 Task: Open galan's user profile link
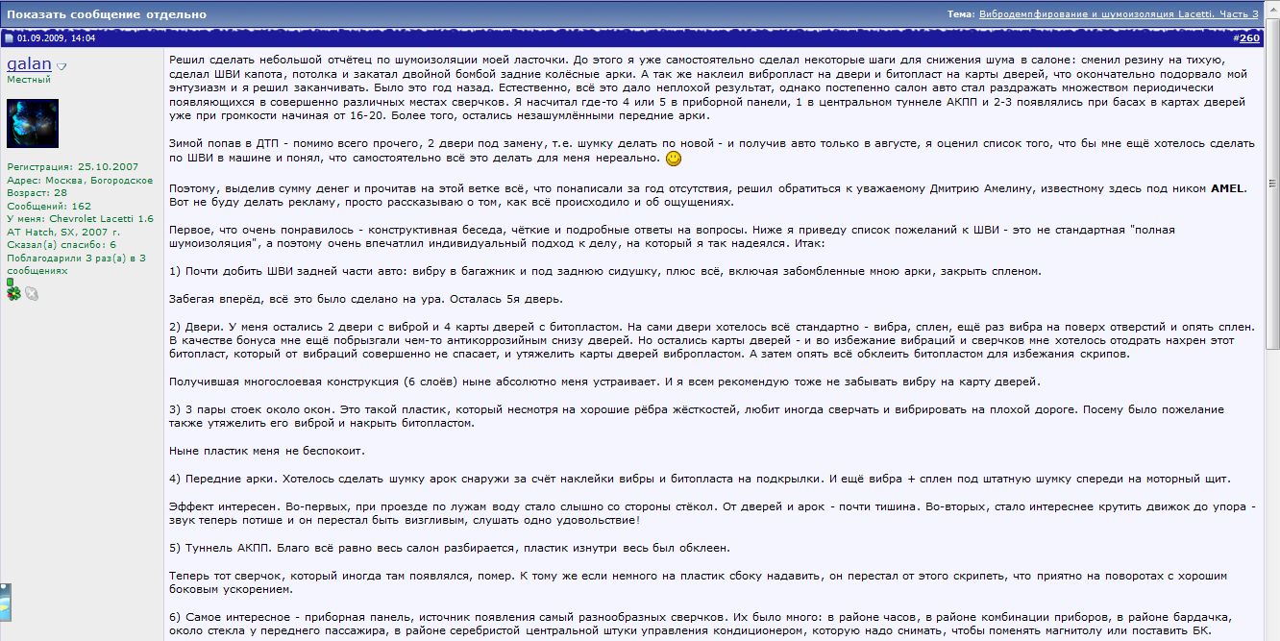30,64
